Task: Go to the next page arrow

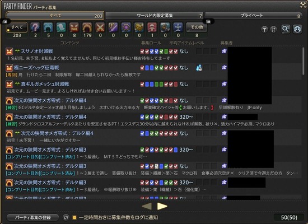Action: [x=162, y=206]
